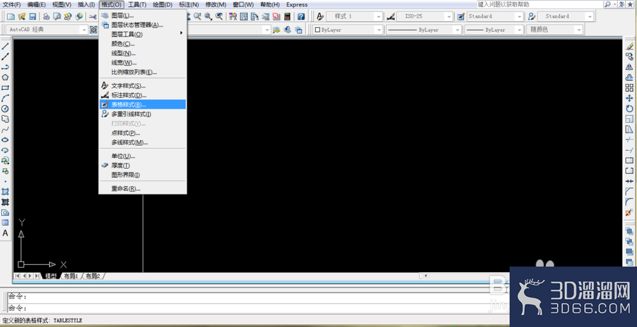The image size is (637, 327).
Task: Click the Cut scissors icon
Action: (x=92, y=17)
